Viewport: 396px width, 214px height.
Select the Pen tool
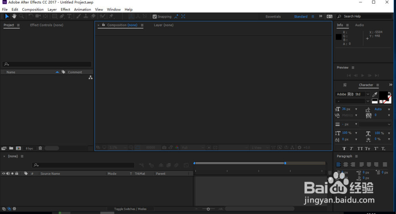point(62,16)
